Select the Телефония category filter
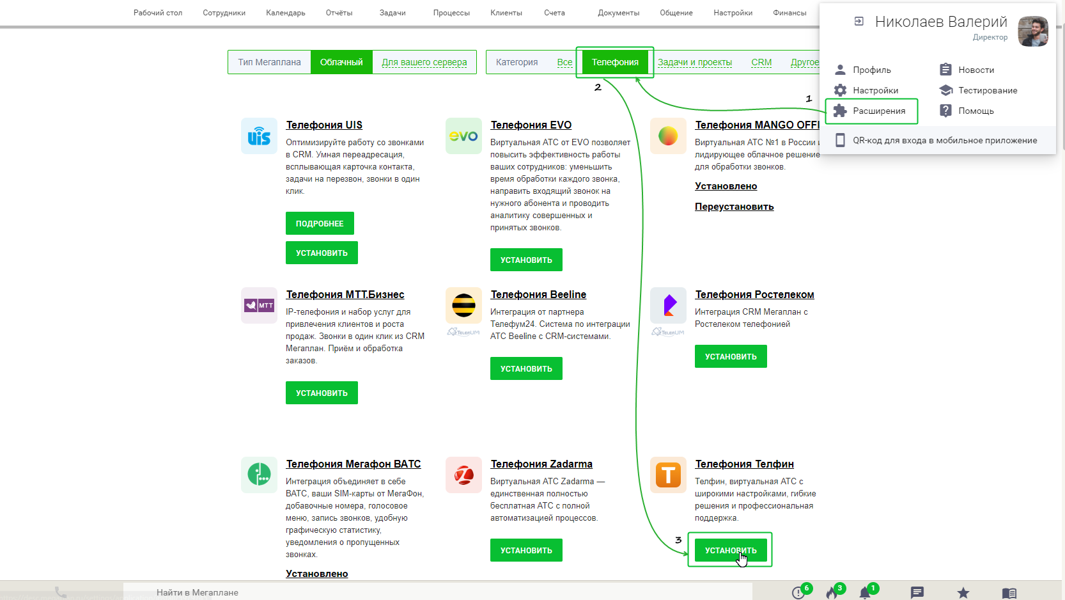This screenshot has width=1065, height=600. pos(615,62)
